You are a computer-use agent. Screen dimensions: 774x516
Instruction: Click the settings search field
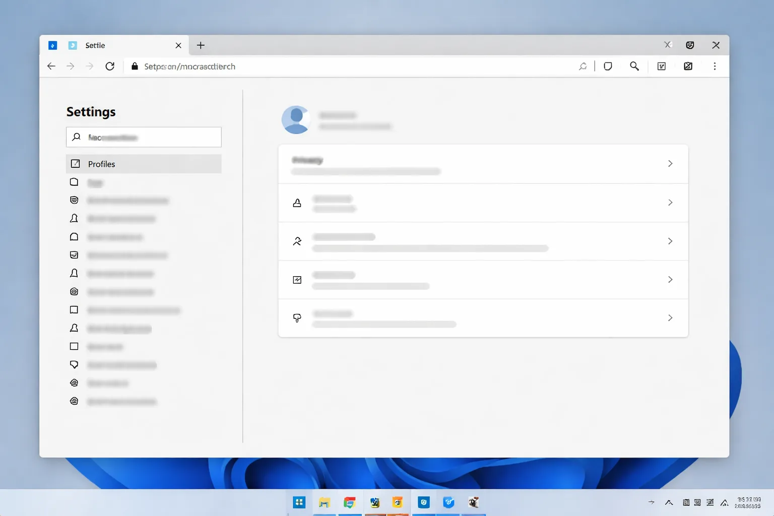click(x=144, y=137)
